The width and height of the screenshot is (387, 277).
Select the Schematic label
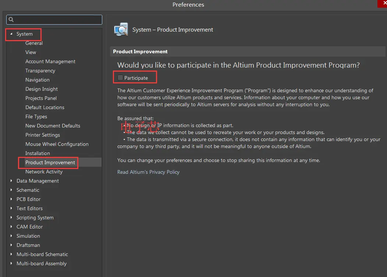(28, 190)
